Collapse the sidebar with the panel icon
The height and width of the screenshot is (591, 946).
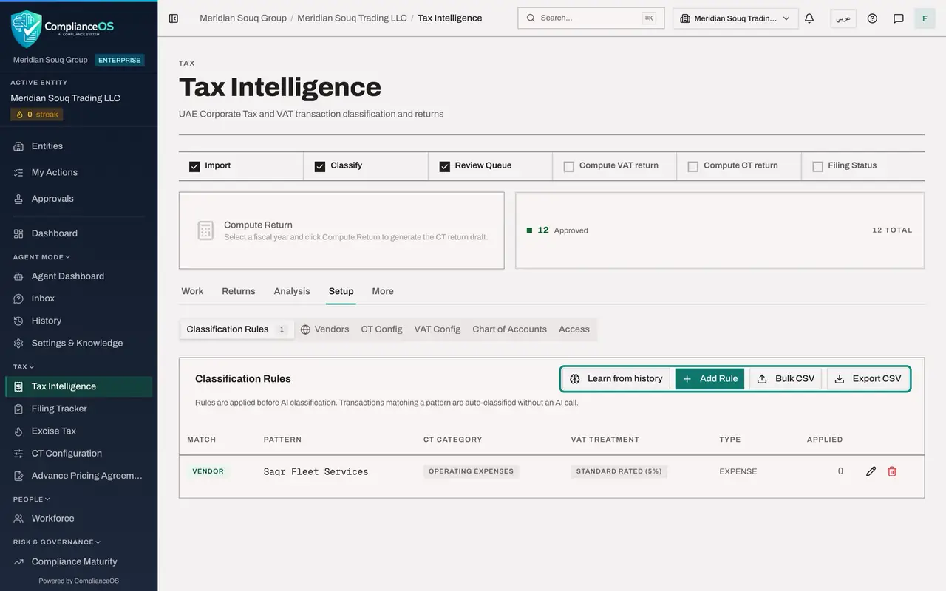coord(174,18)
